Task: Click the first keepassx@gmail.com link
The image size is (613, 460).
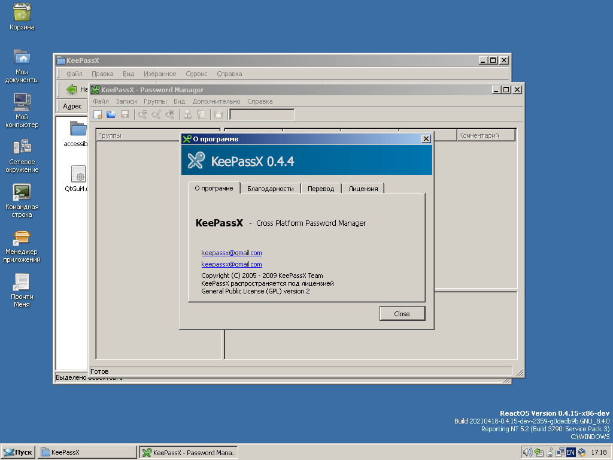Action: click(232, 253)
